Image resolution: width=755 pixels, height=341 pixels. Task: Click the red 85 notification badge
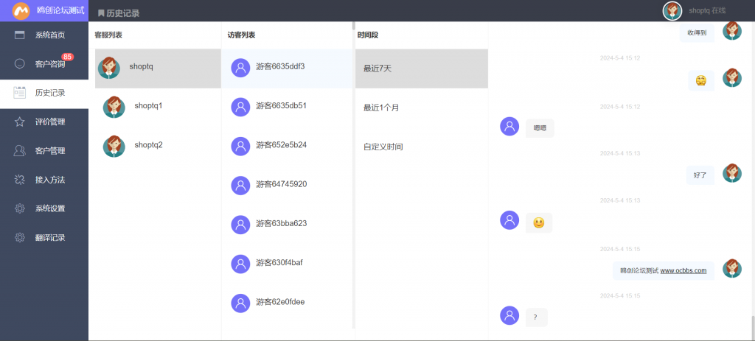(67, 57)
